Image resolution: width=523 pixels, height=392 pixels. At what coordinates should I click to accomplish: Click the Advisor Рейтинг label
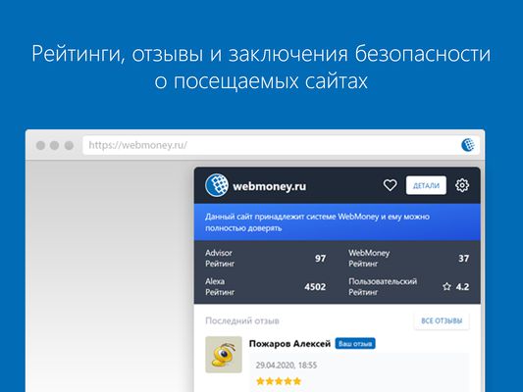220,258
